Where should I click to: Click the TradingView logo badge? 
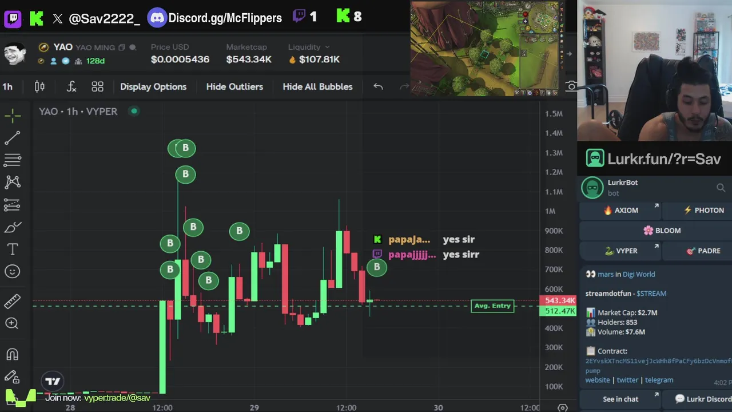pyautogui.click(x=53, y=381)
